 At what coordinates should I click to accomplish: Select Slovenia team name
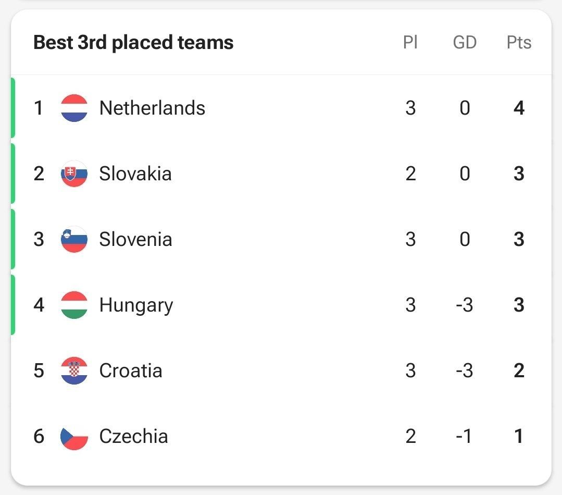(x=136, y=240)
